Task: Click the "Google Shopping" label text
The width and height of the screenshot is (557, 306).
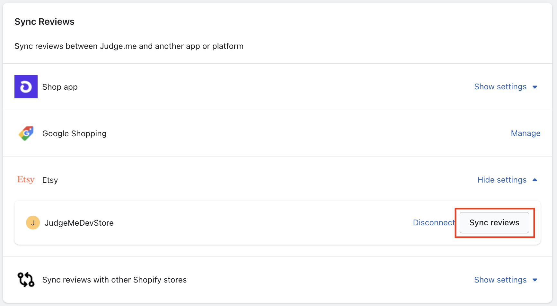Action: click(x=74, y=134)
